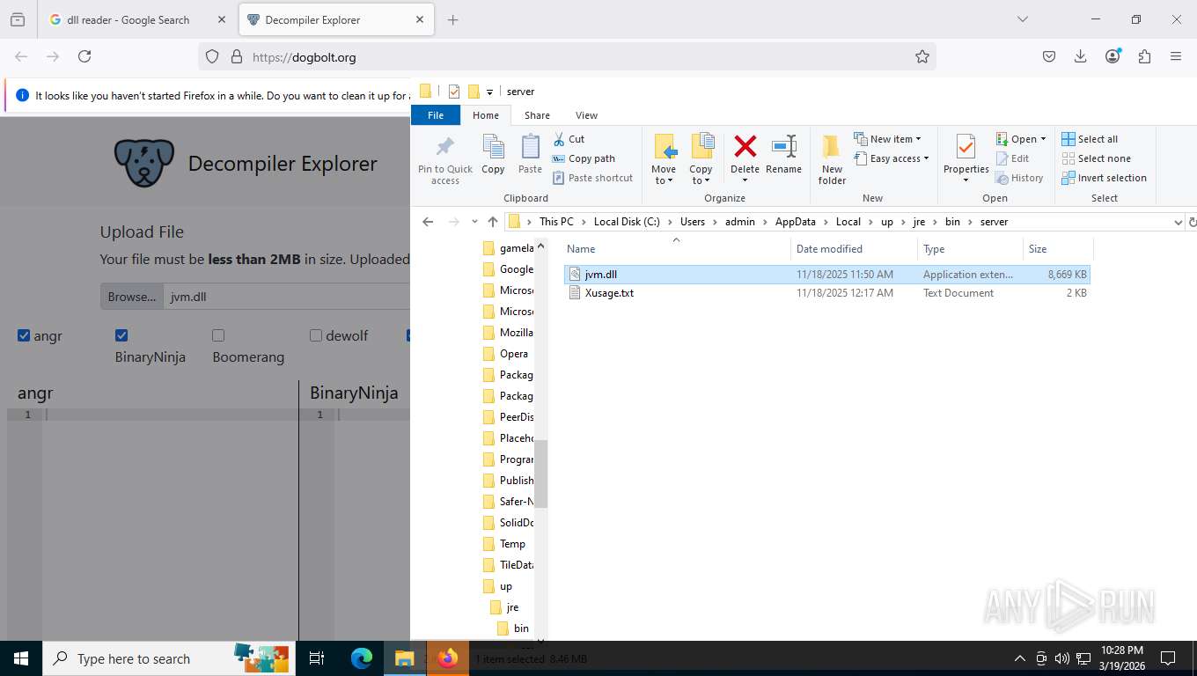Viewport: 1197px width, 676px height.
Task: Click Edit in Open group
Action: click(x=1012, y=158)
